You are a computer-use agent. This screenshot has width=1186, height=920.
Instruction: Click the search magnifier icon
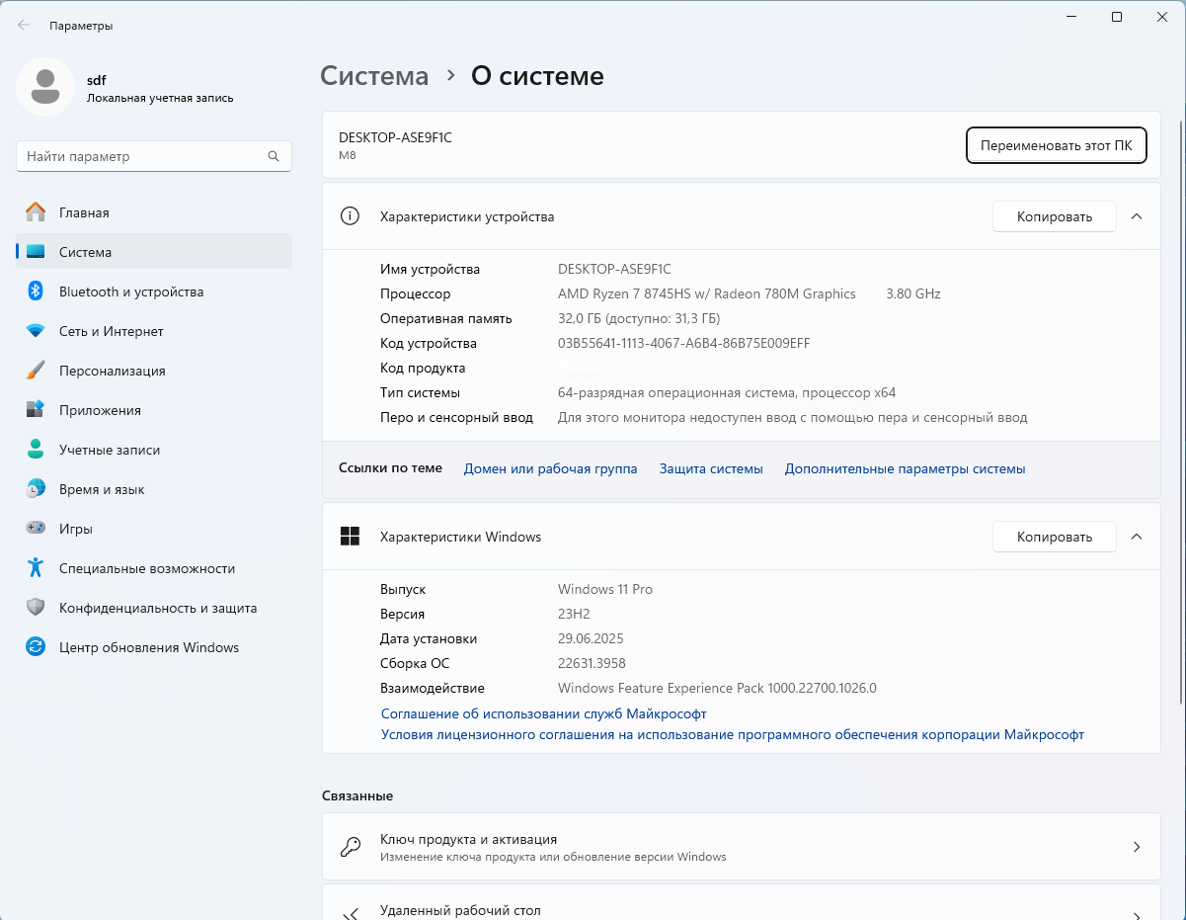(x=274, y=156)
